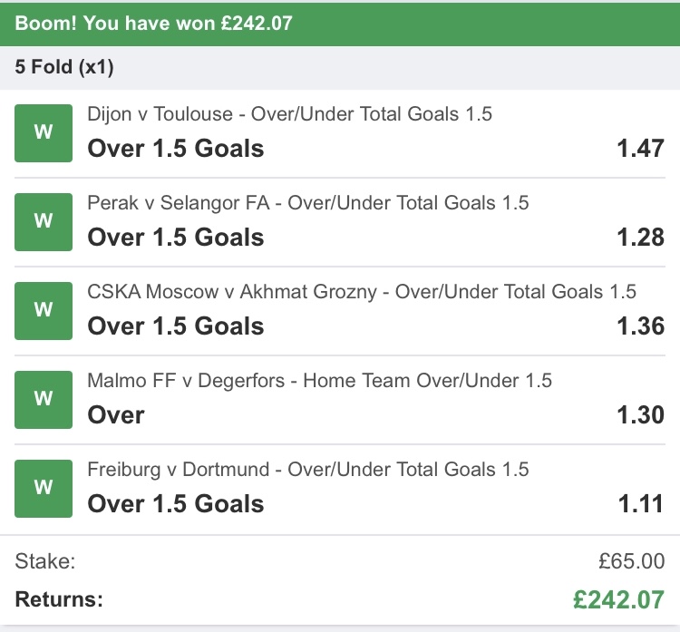Click the 1.11 odds value

[642, 503]
